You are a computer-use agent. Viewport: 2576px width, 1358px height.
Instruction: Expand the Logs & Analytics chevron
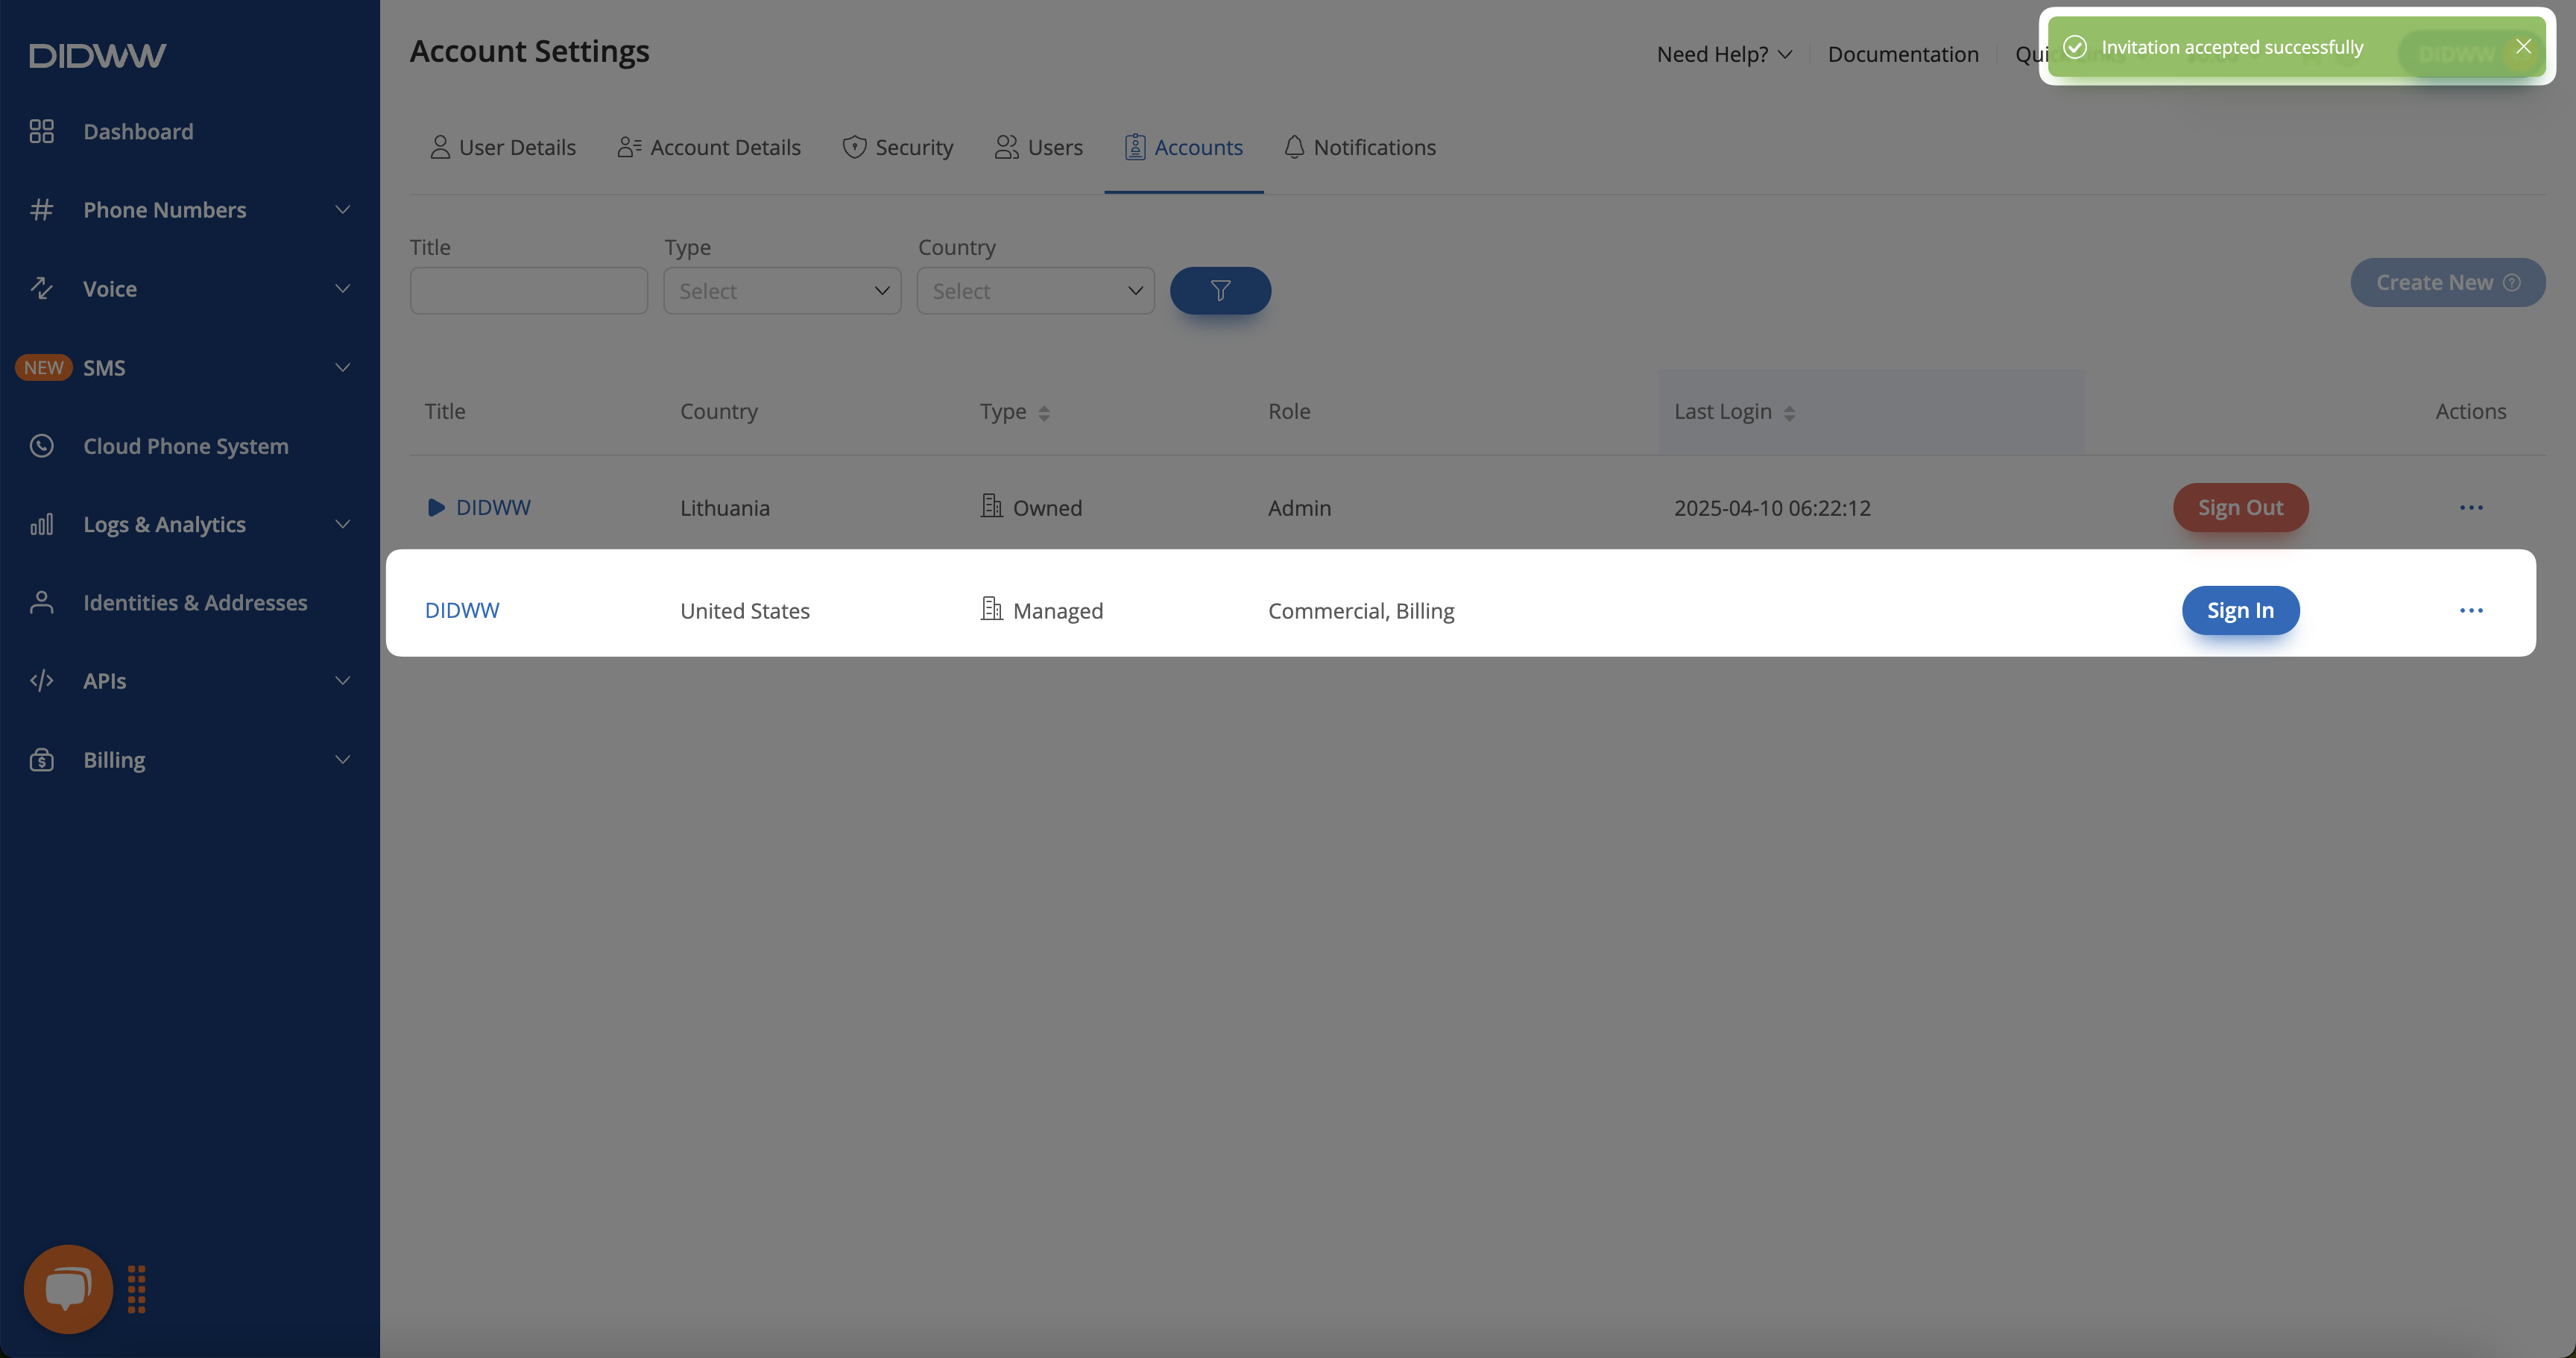click(x=342, y=524)
